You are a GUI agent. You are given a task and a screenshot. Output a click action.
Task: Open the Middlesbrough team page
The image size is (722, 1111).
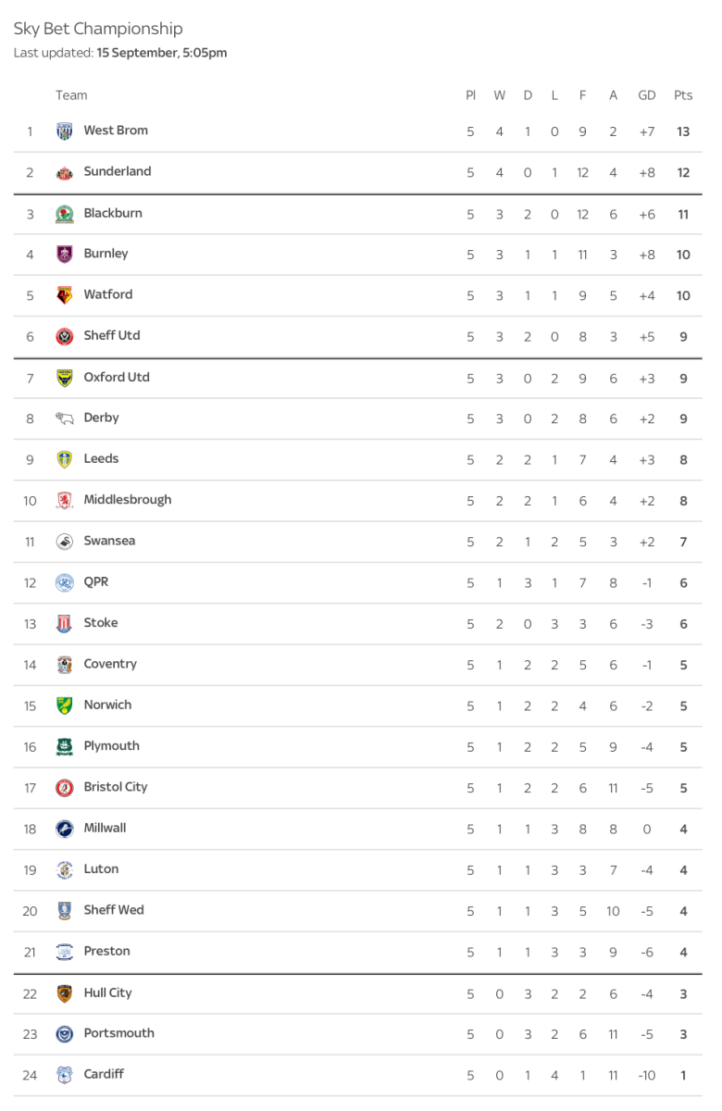[x=128, y=500]
